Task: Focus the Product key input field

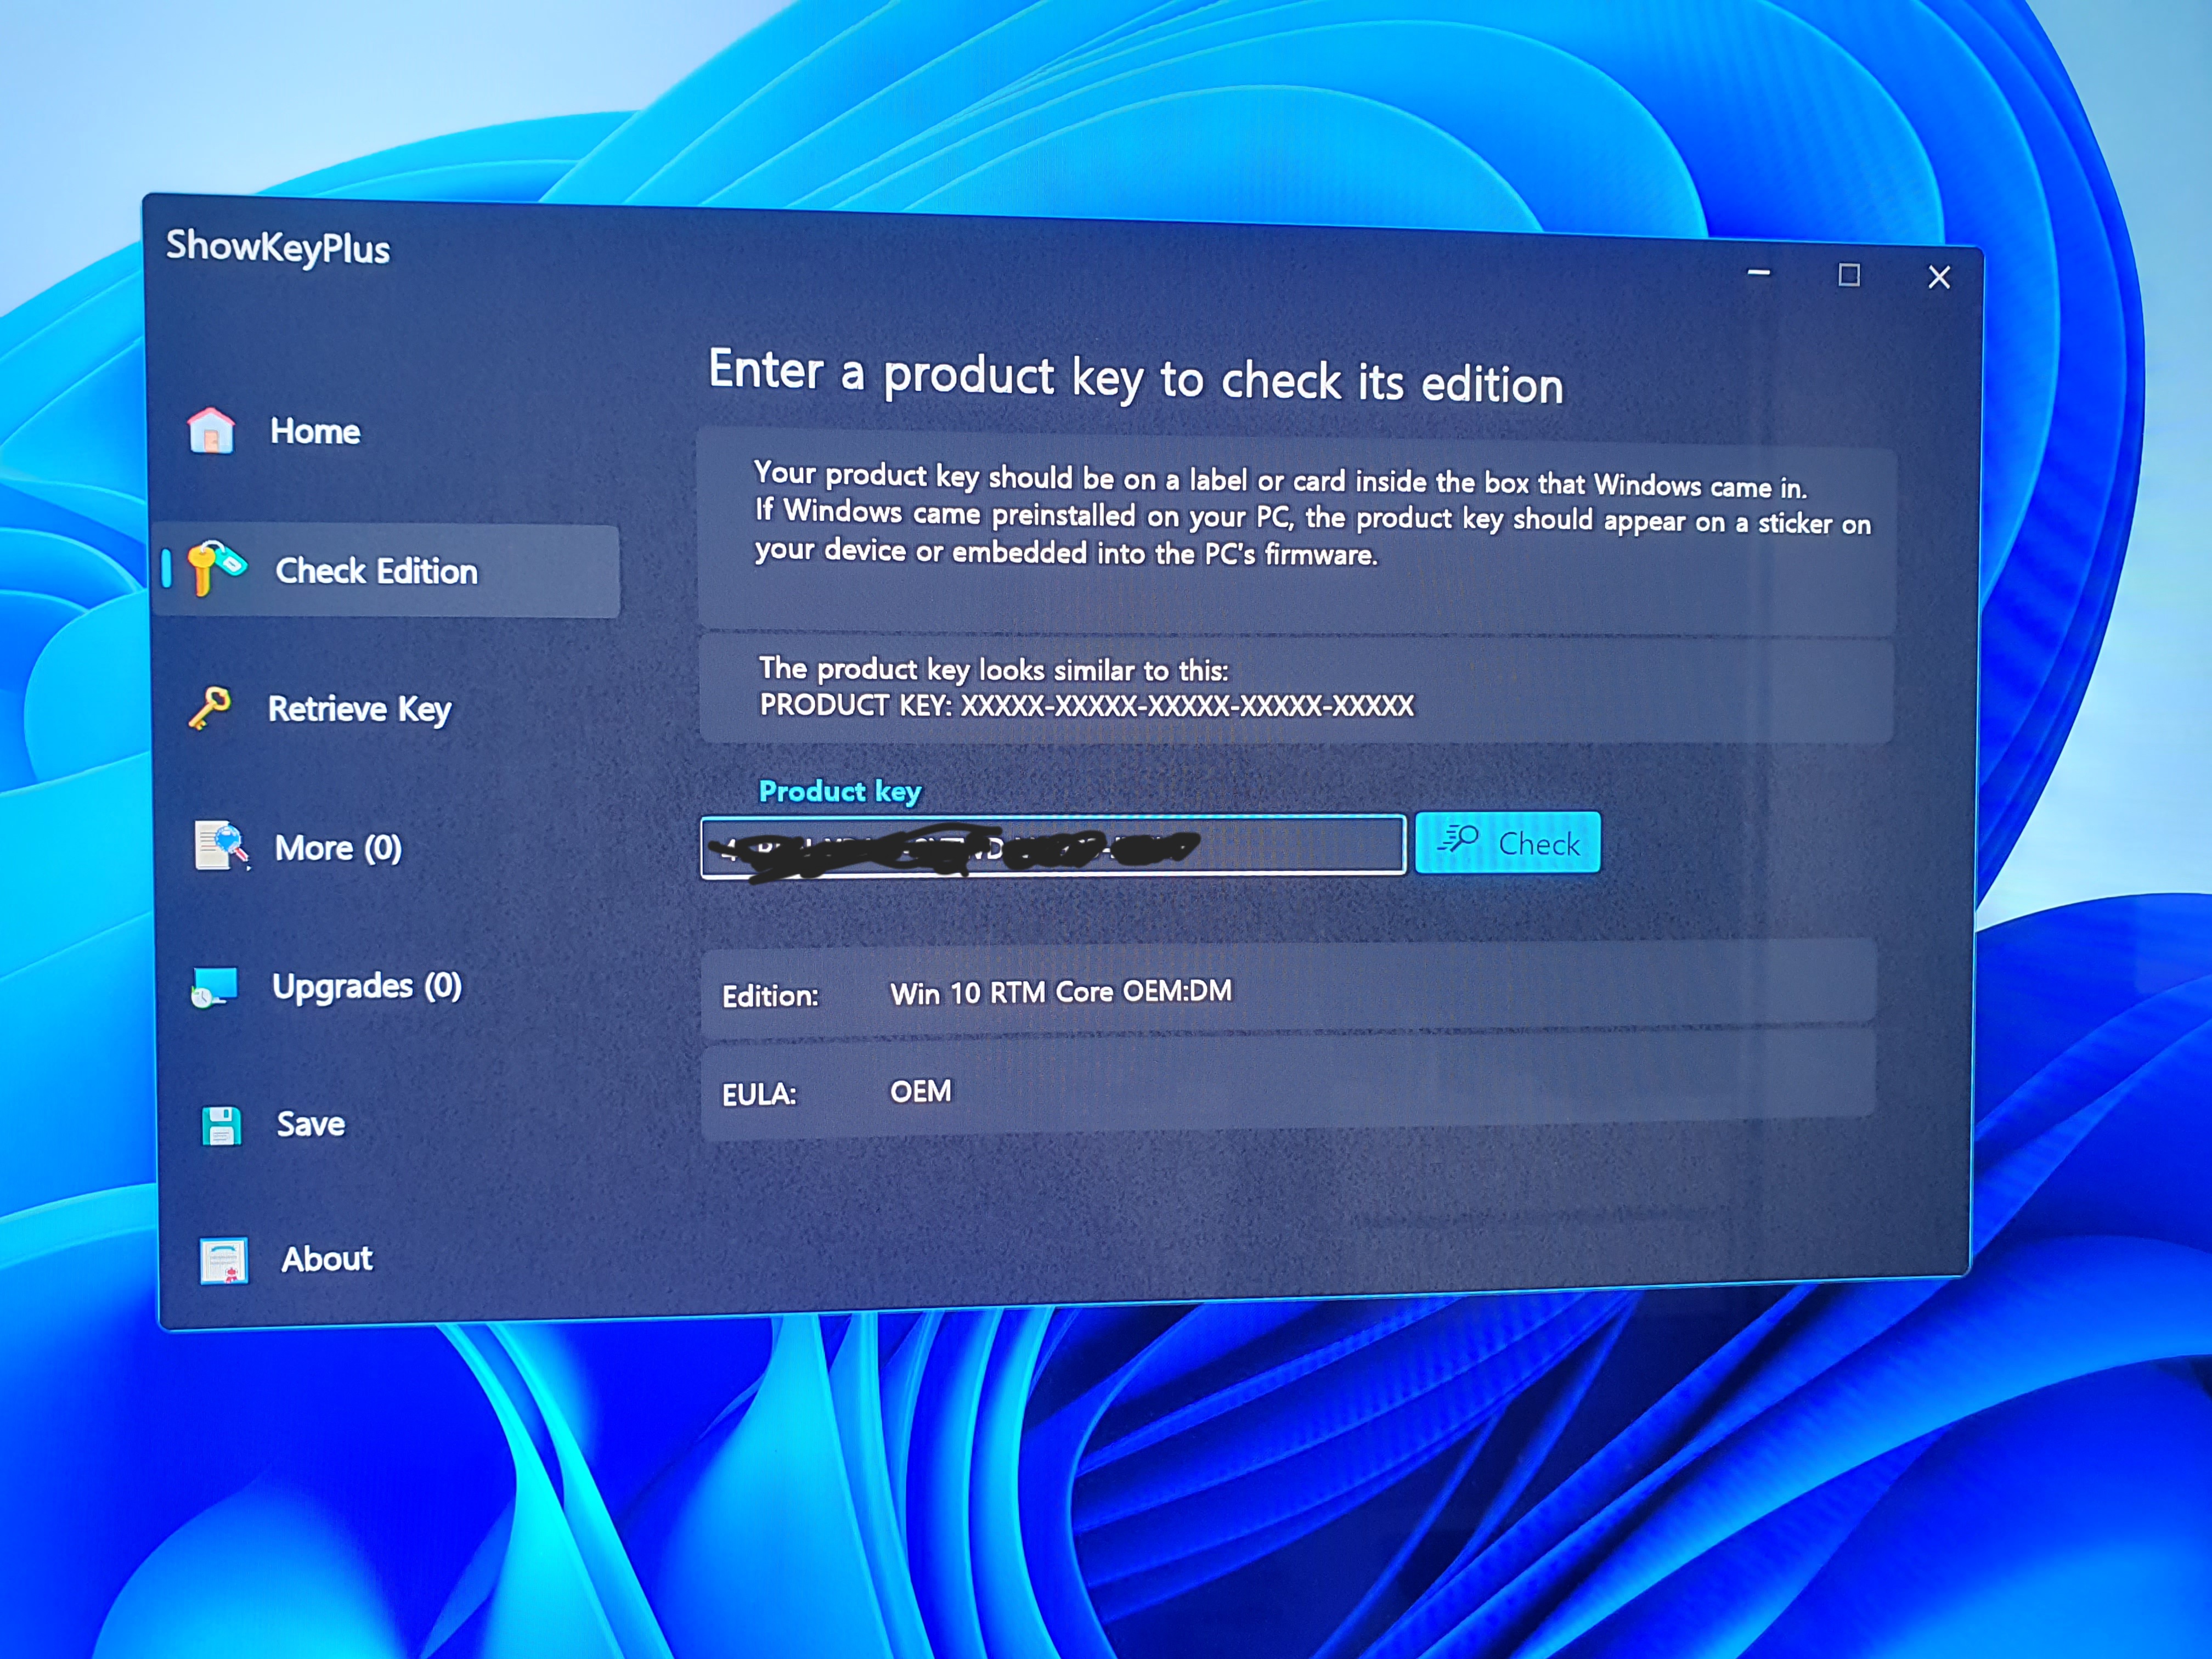Action: (1053, 847)
